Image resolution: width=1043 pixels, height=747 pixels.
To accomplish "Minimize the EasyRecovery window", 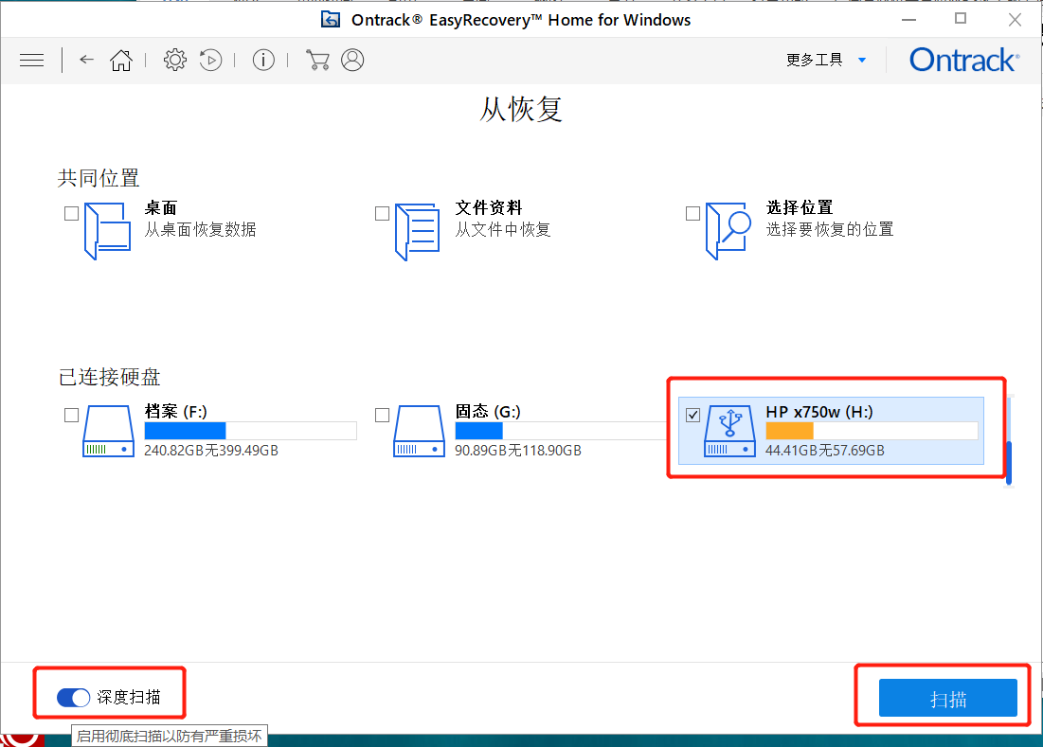I will [909, 20].
